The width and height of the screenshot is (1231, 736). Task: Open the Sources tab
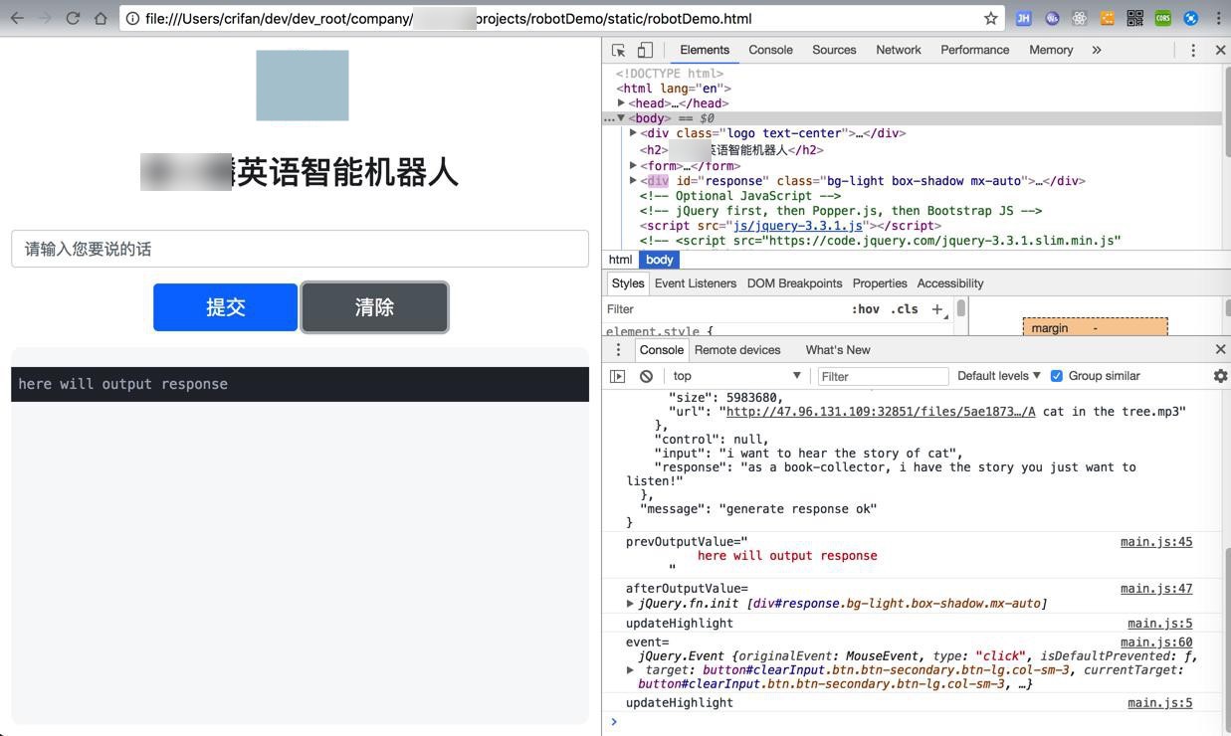click(x=834, y=50)
